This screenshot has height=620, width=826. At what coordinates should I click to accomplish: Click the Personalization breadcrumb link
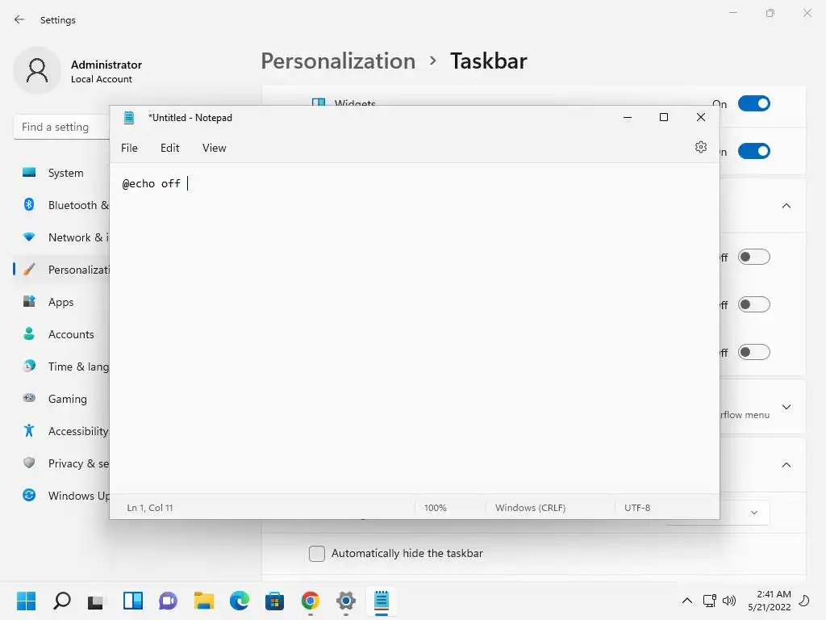pos(338,61)
